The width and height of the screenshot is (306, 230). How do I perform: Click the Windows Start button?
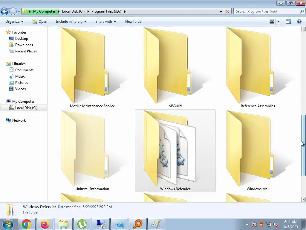pyautogui.click(x=8, y=224)
